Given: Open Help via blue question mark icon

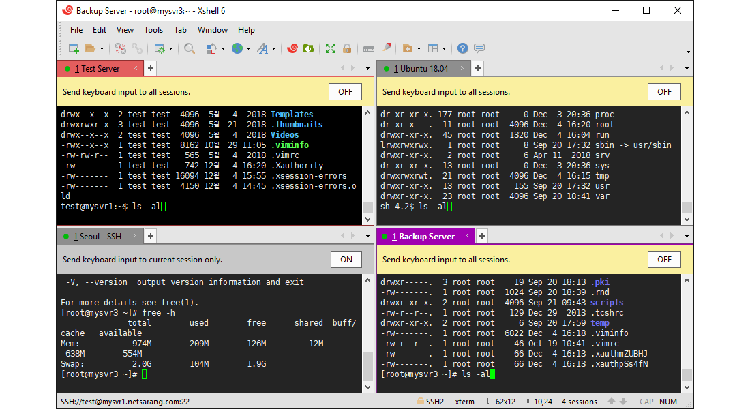Looking at the screenshot, I should (462, 48).
